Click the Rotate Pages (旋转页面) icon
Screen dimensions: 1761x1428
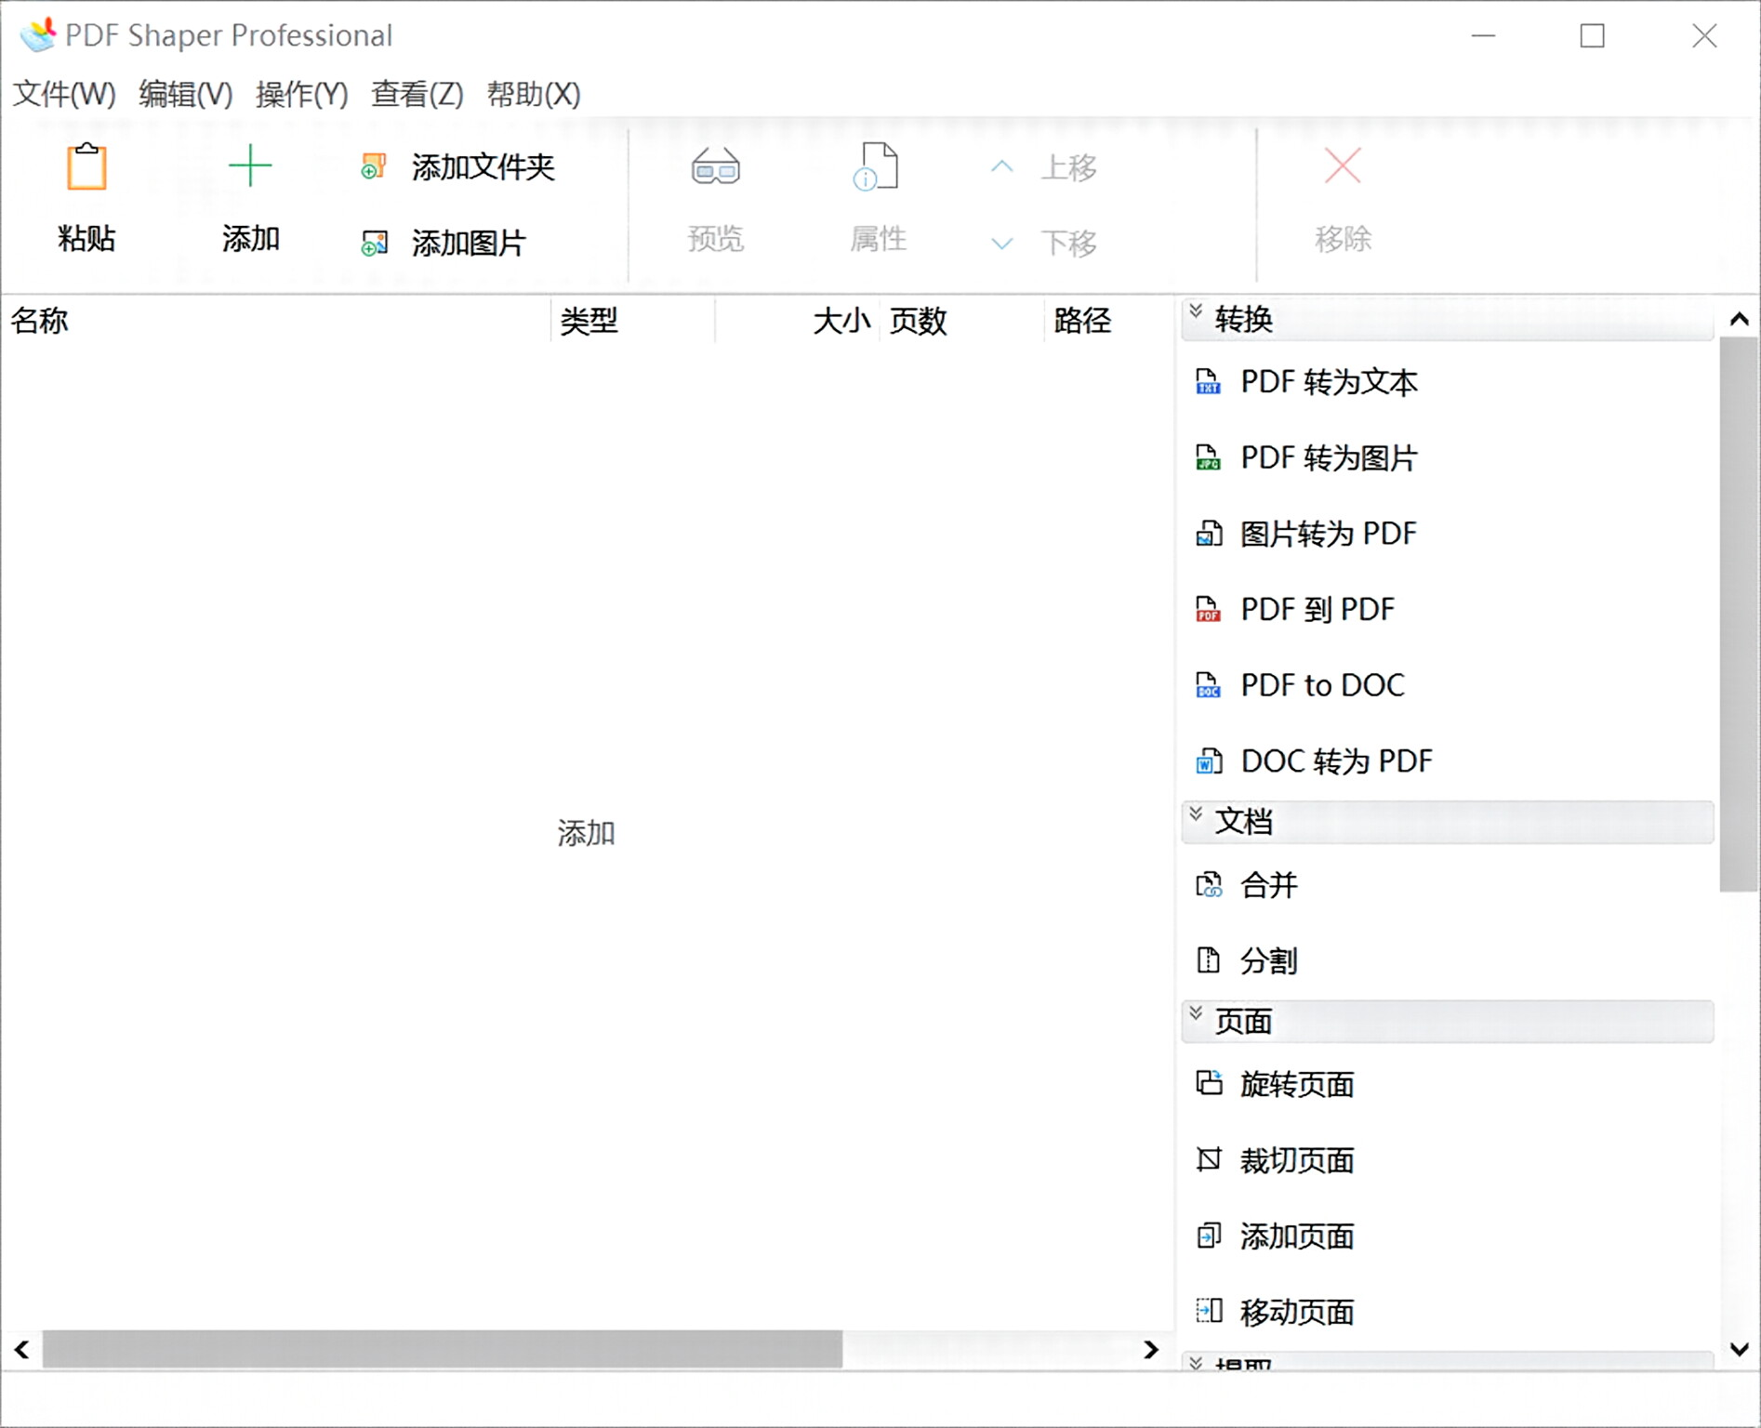click(1208, 1084)
